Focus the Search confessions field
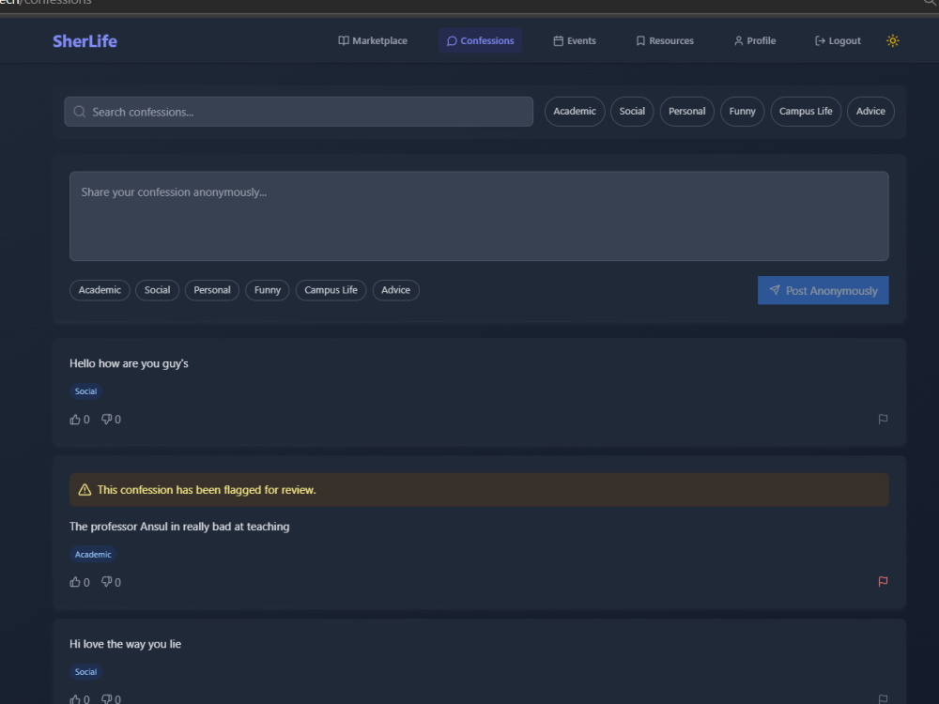 [299, 112]
